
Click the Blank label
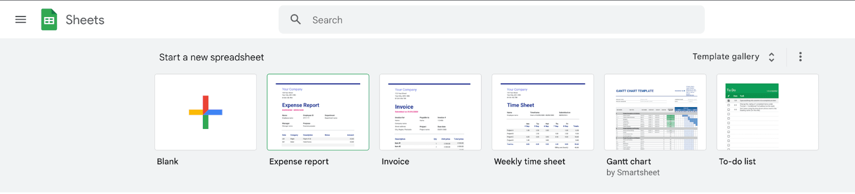click(168, 161)
